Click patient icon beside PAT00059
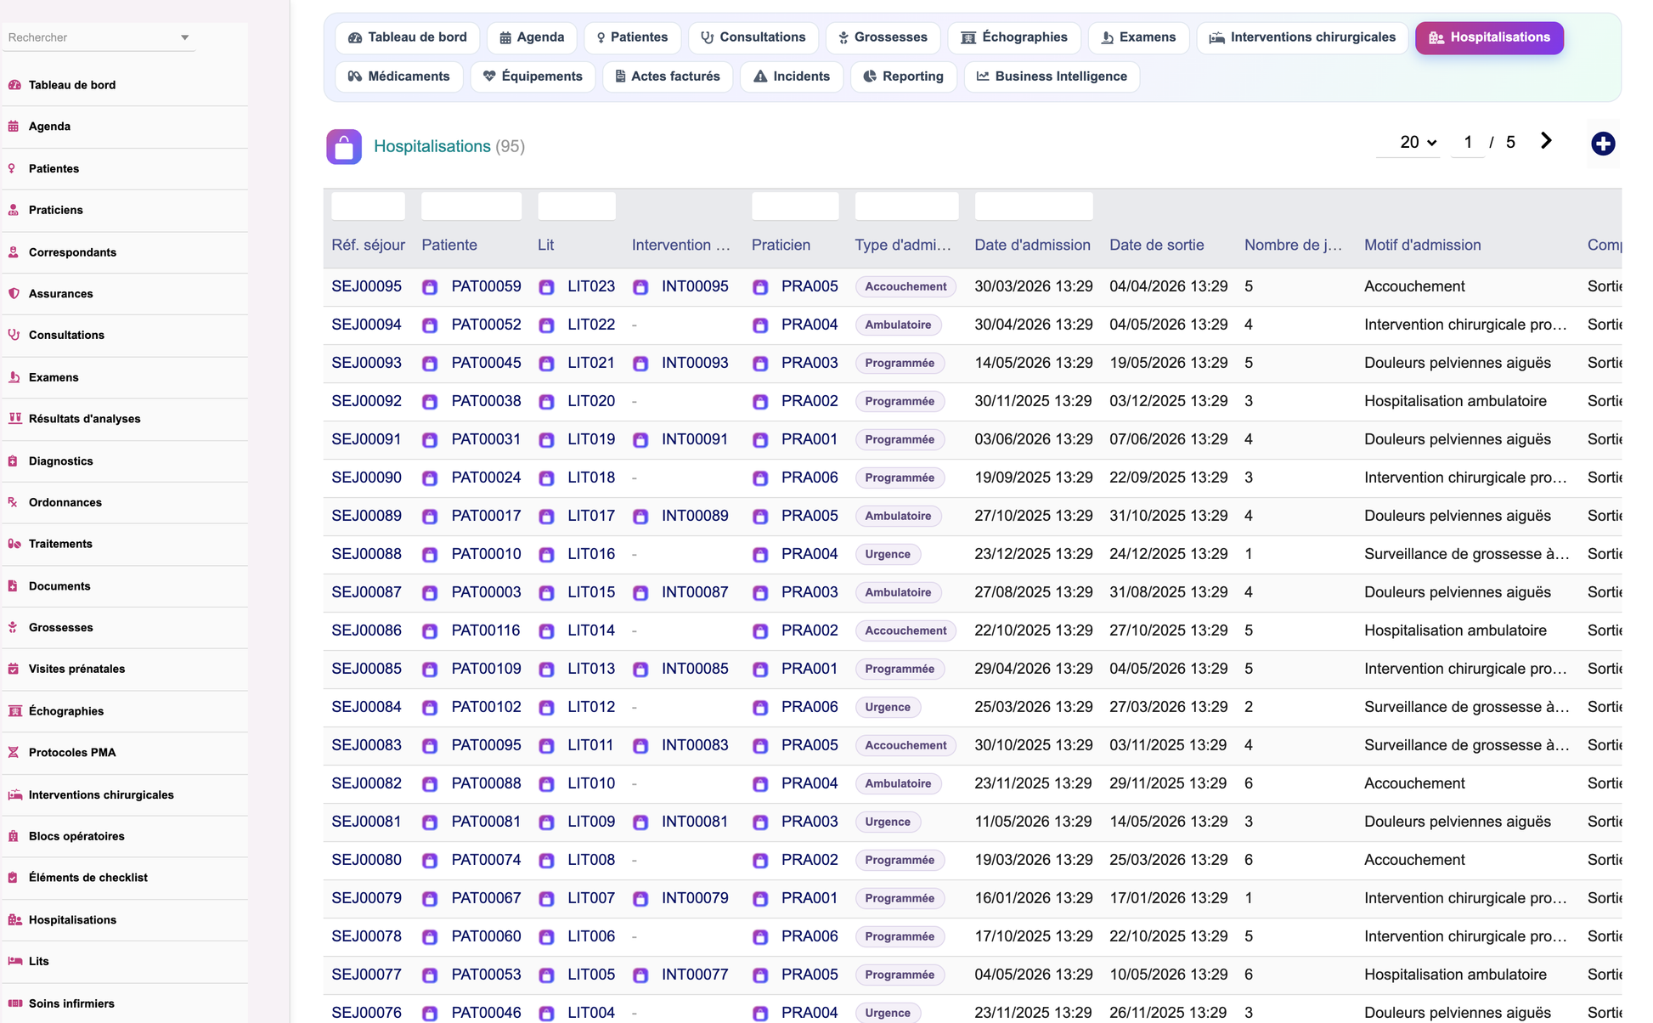 [x=430, y=287]
